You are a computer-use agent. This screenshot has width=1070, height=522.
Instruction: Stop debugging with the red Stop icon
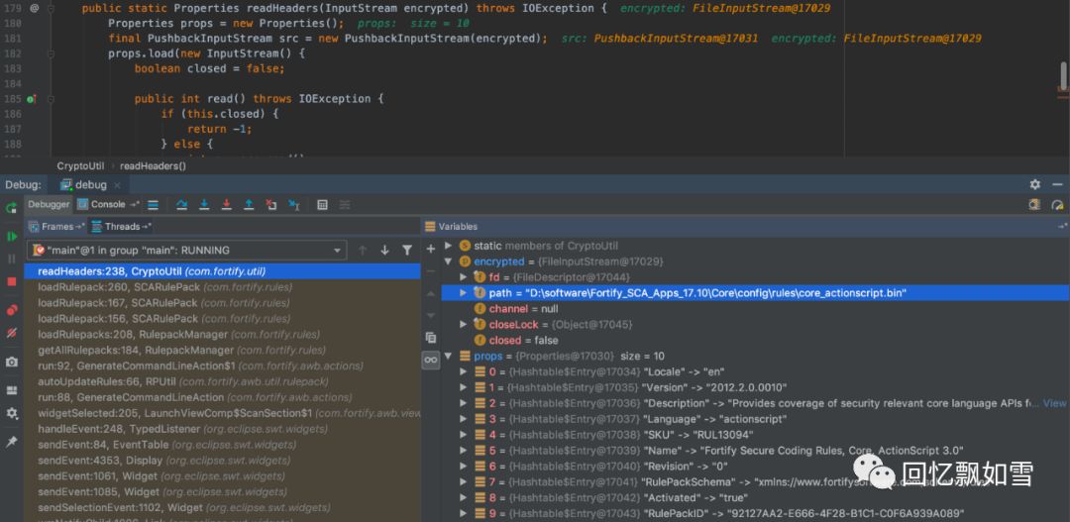12,281
